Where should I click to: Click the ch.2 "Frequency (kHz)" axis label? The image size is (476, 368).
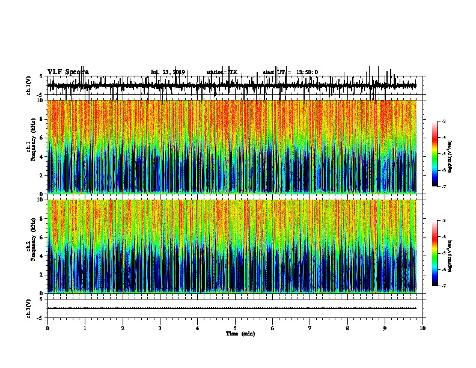click(33, 239)
